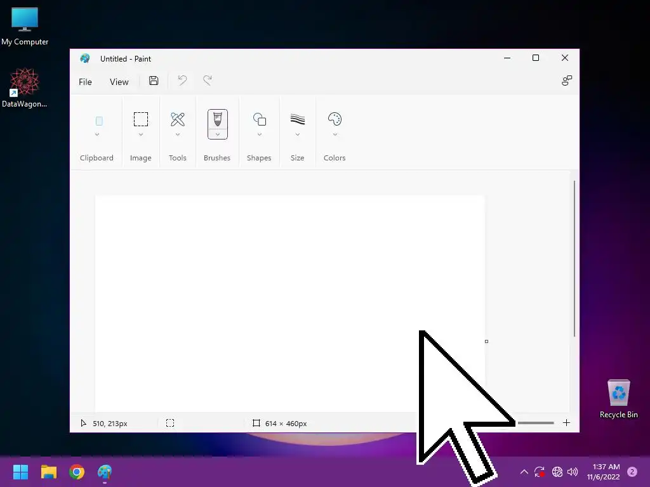Expand the Clipboard dropdown chevron

pyautogui.click(x=97, y=134)
